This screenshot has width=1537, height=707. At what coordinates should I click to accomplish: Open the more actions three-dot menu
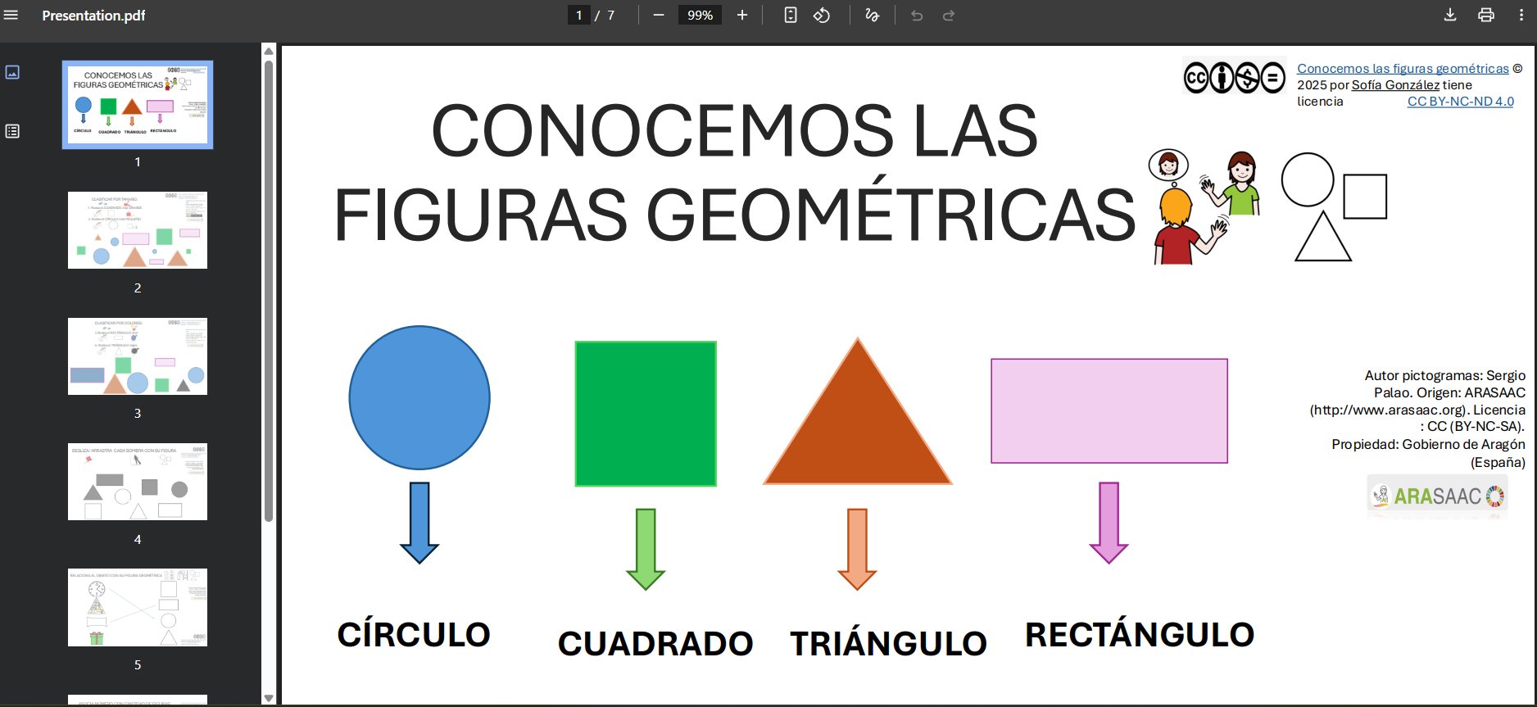pos(1521,15)
